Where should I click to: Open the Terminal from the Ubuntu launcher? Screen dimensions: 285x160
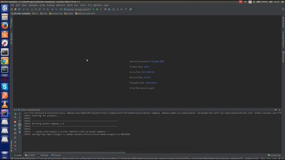(x=5, y=52)
